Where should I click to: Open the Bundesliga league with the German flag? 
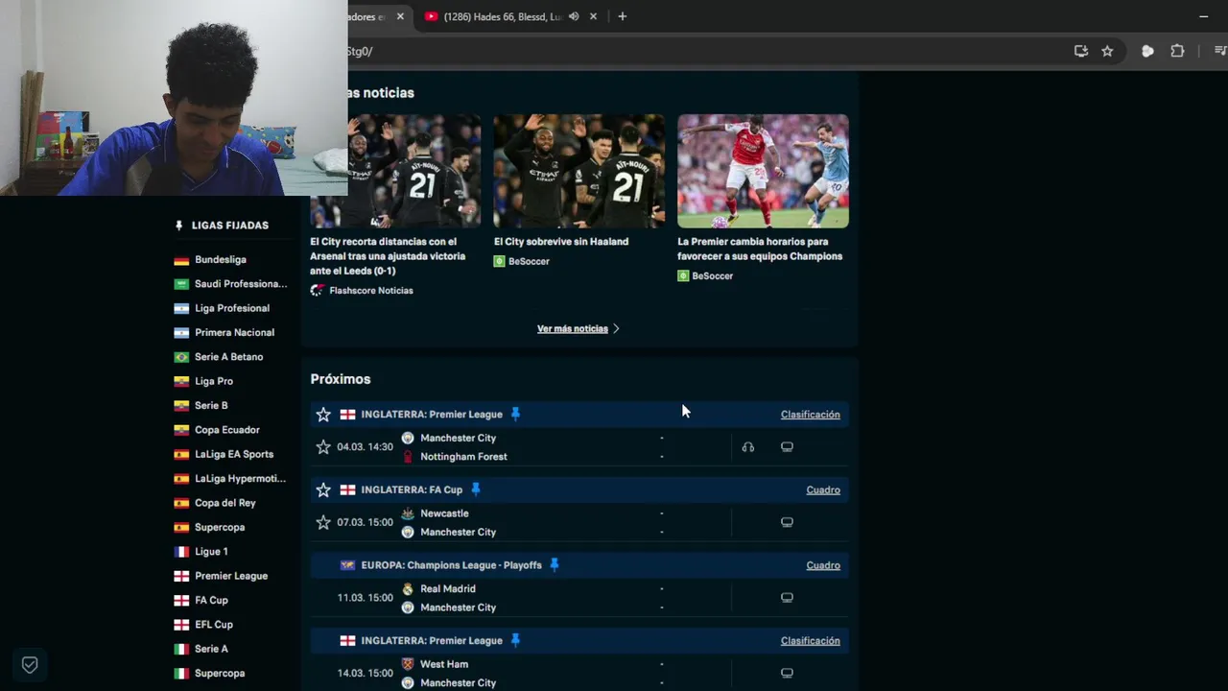220,260
